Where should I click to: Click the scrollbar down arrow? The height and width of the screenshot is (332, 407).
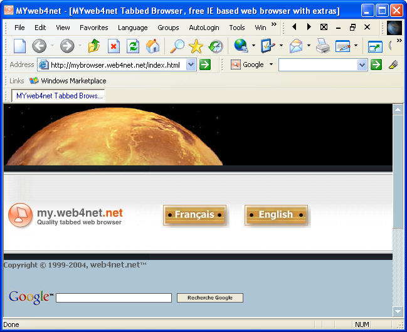coord(398,311)
